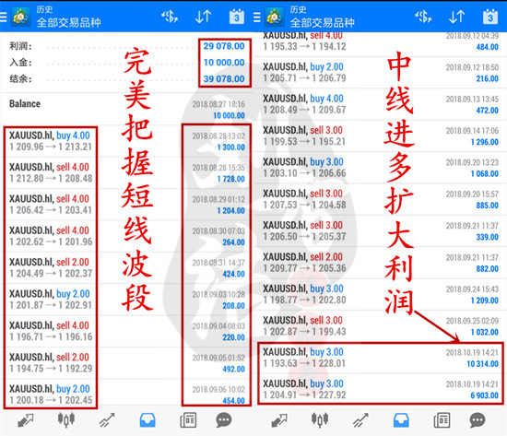Select the Balance 10 000.00 deposit row

127,110
